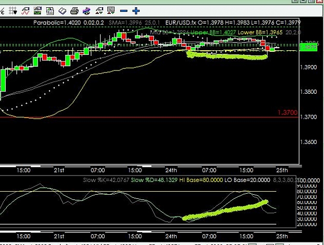The image size is (324, 245).
Task: Open the chart data report icon
Action: click(x=50, y=11)
